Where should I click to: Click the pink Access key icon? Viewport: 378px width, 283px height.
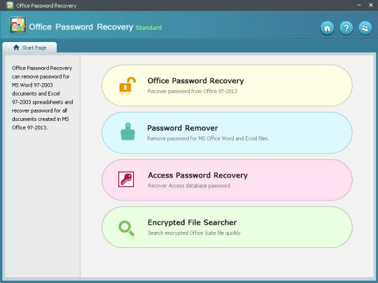pos(126,180)
